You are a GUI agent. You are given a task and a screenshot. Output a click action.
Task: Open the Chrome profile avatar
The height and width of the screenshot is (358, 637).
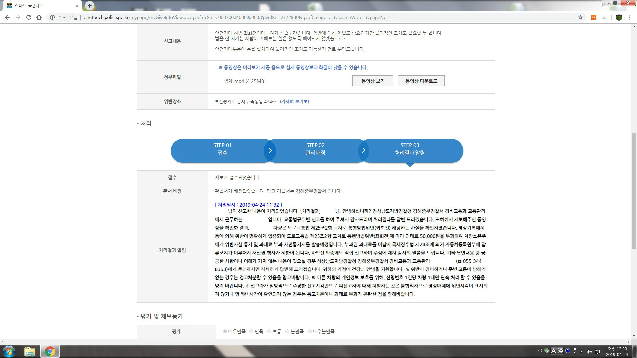(x=619, y=17)
